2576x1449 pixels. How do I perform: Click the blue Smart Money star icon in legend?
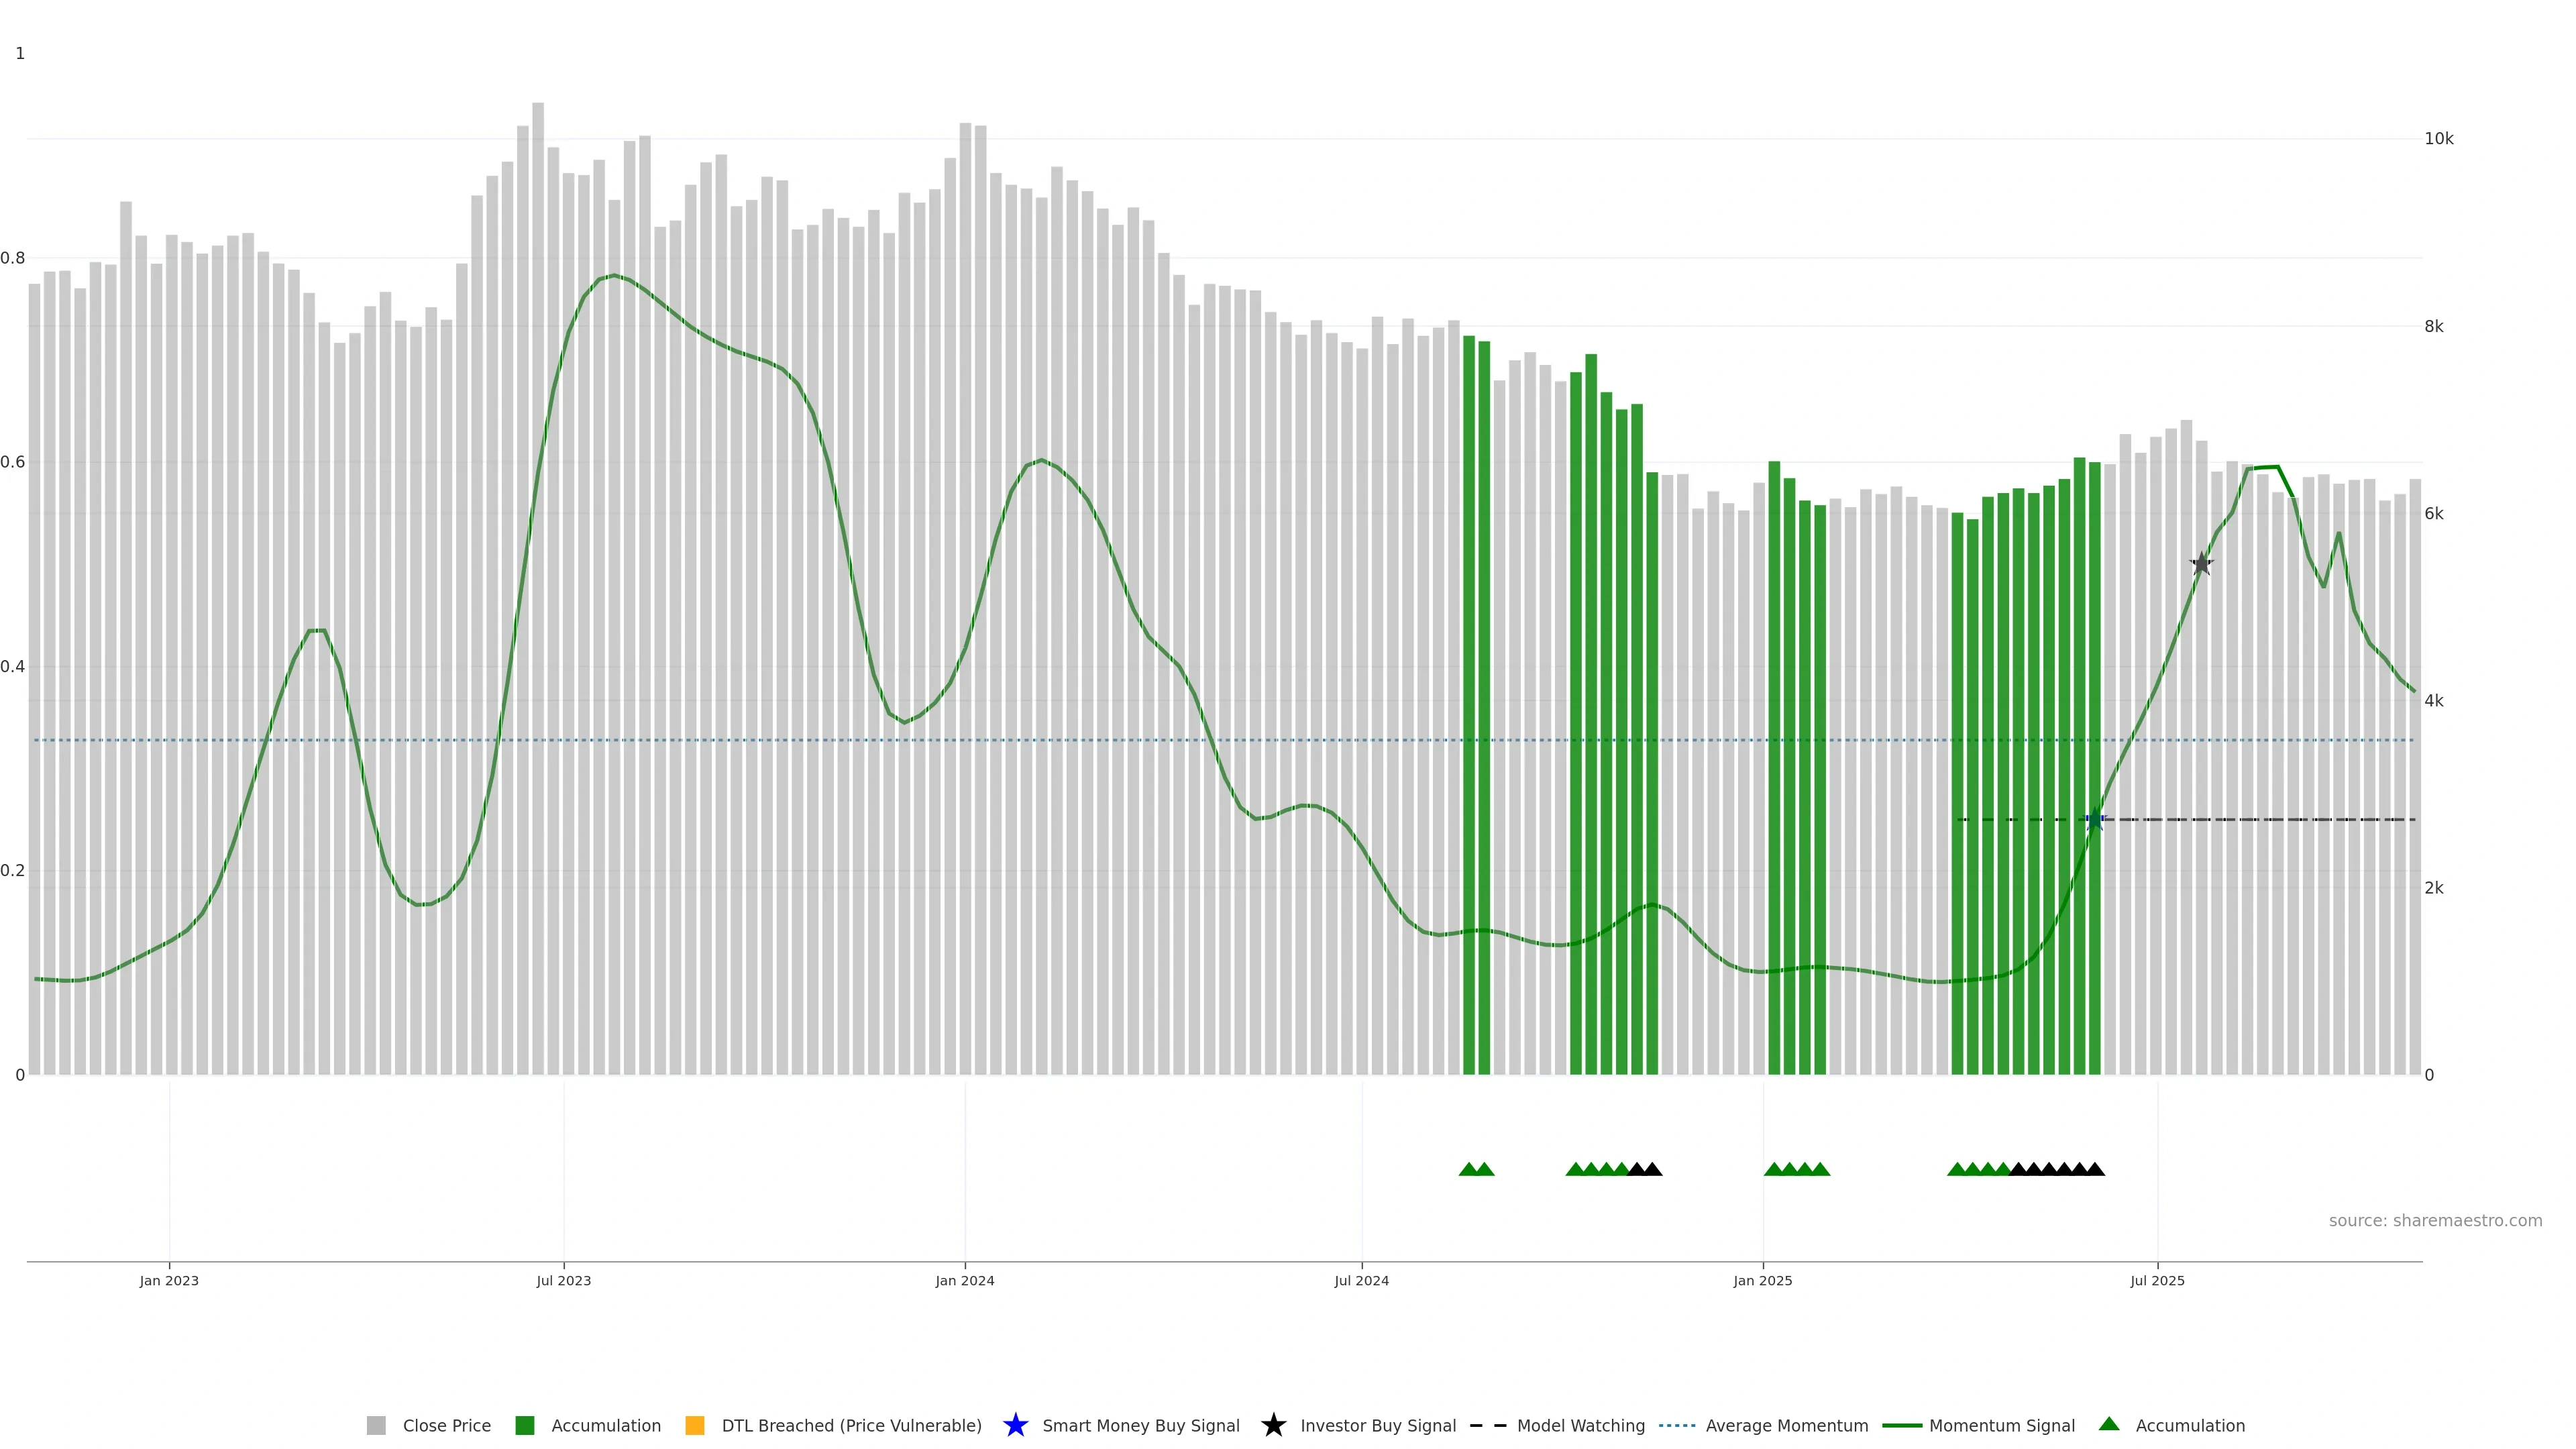point(1015,1425)
